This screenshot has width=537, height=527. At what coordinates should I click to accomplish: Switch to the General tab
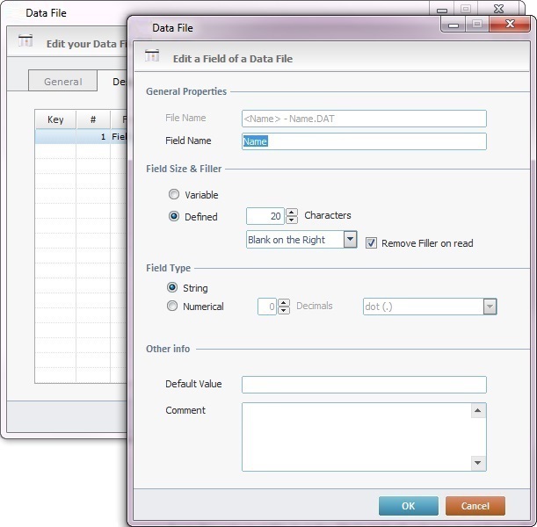click(x=63, y=82)
